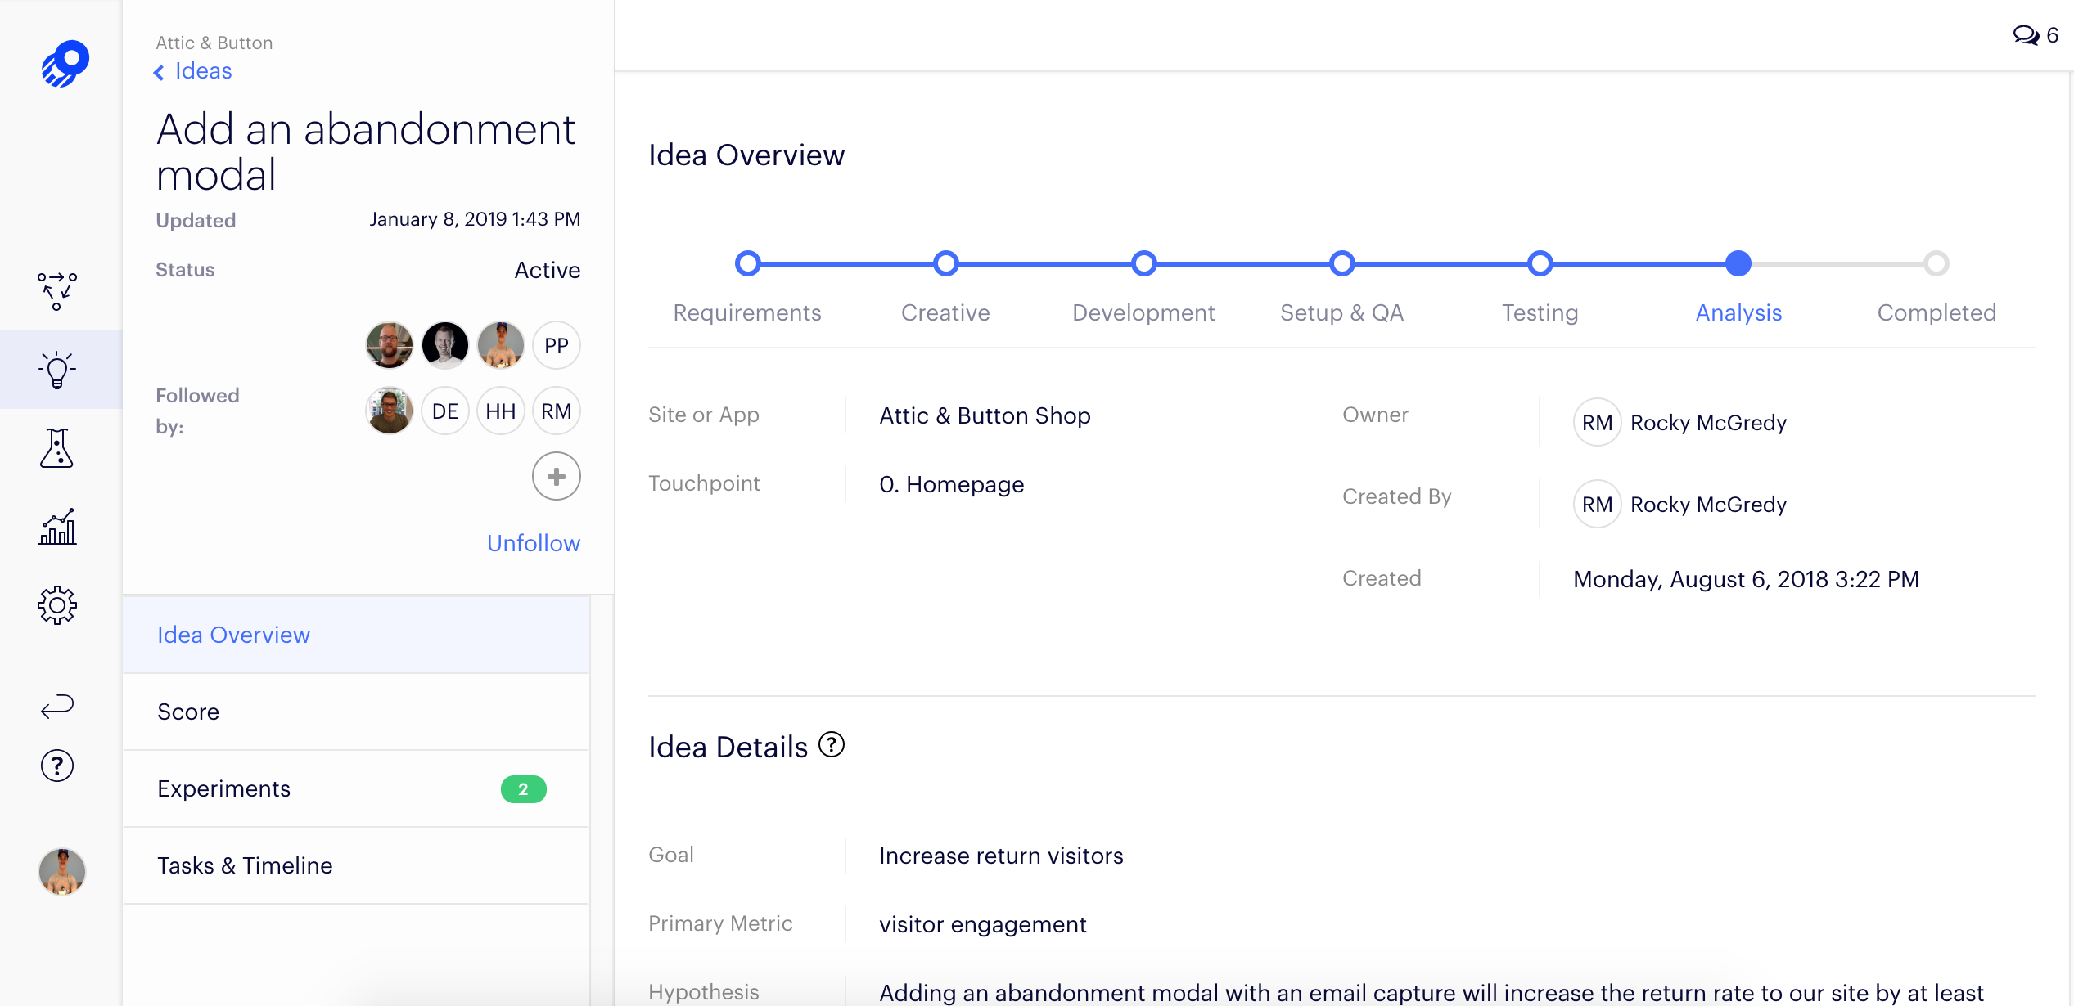Open the gear Settings sidebar icon

pyautogui.click(x=57, y=605)
